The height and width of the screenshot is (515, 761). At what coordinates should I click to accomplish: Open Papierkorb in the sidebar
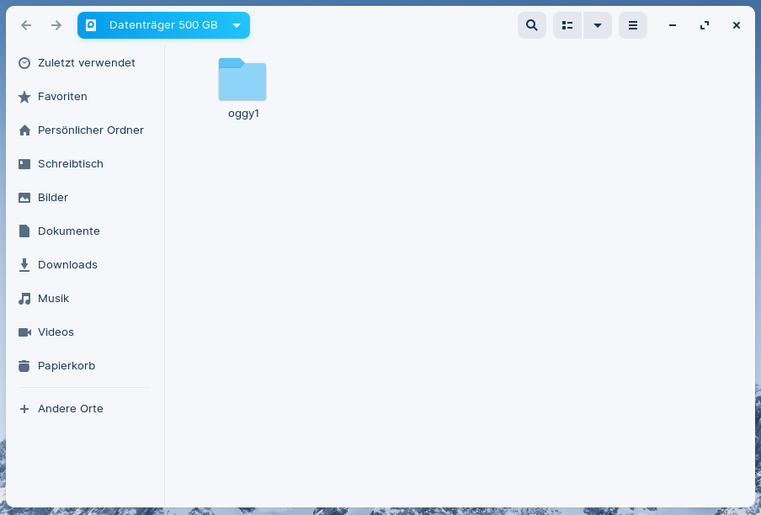tap(84, 366)
